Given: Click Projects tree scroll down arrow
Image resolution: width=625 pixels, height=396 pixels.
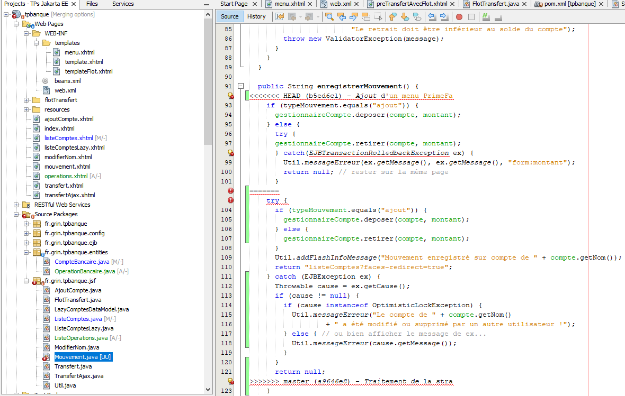Looking at the screenshot, I should [208, 390].
